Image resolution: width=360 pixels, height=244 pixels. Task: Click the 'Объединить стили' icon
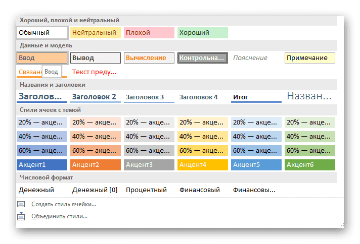[21, 216]
